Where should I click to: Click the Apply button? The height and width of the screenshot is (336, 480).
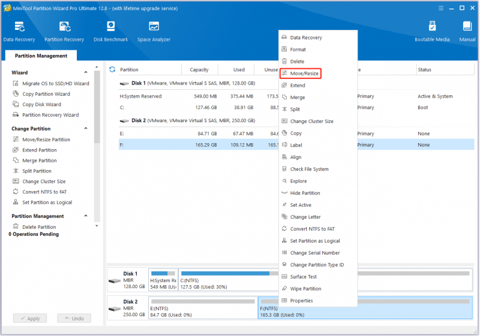tap(30, 318)
